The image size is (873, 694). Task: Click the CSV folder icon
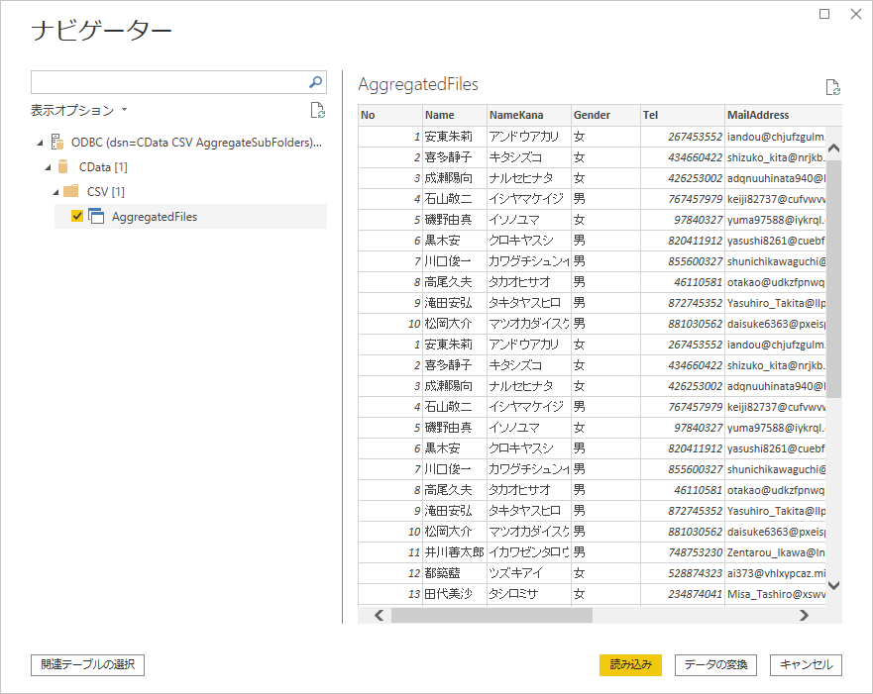pyautogui.click(x=71, y=191)
